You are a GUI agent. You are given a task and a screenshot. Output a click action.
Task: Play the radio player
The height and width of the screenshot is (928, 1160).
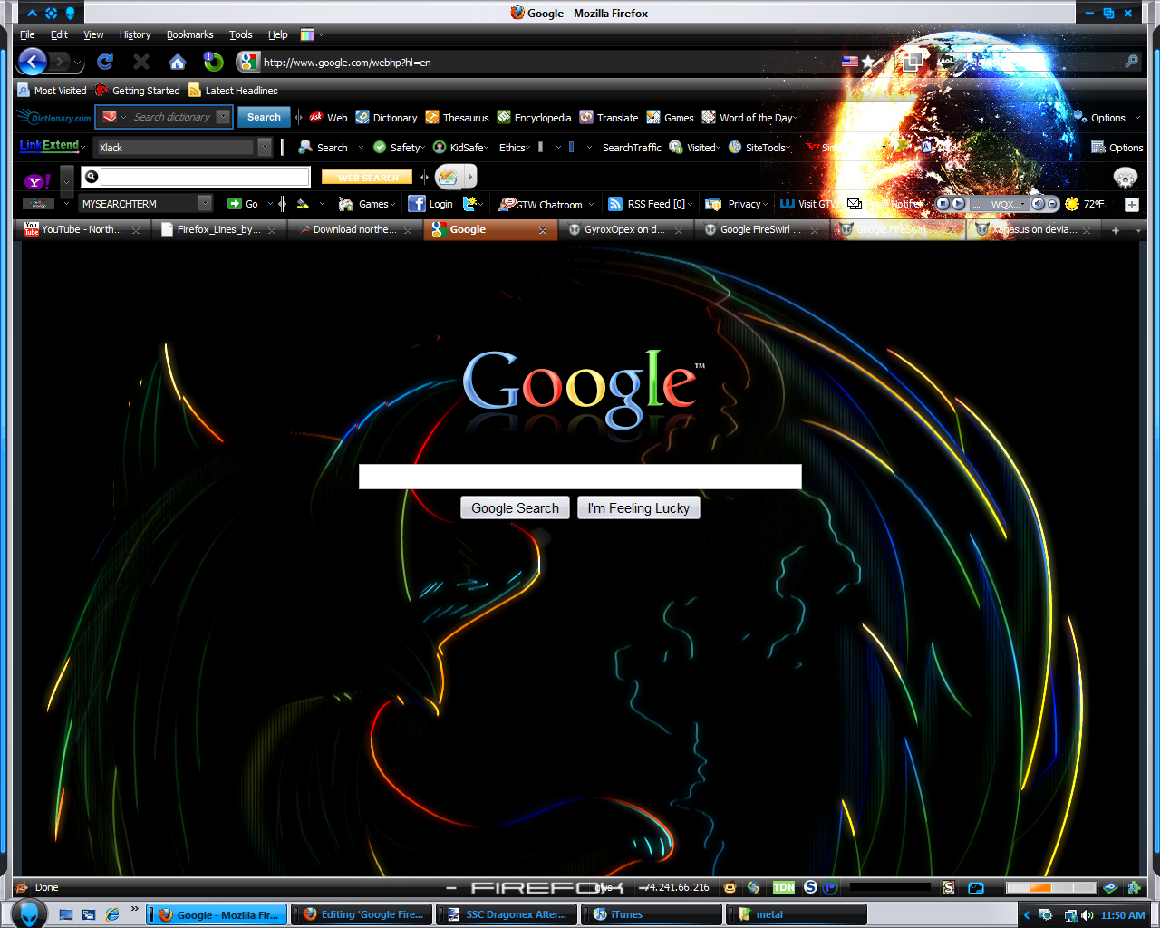tap(958, 204)
